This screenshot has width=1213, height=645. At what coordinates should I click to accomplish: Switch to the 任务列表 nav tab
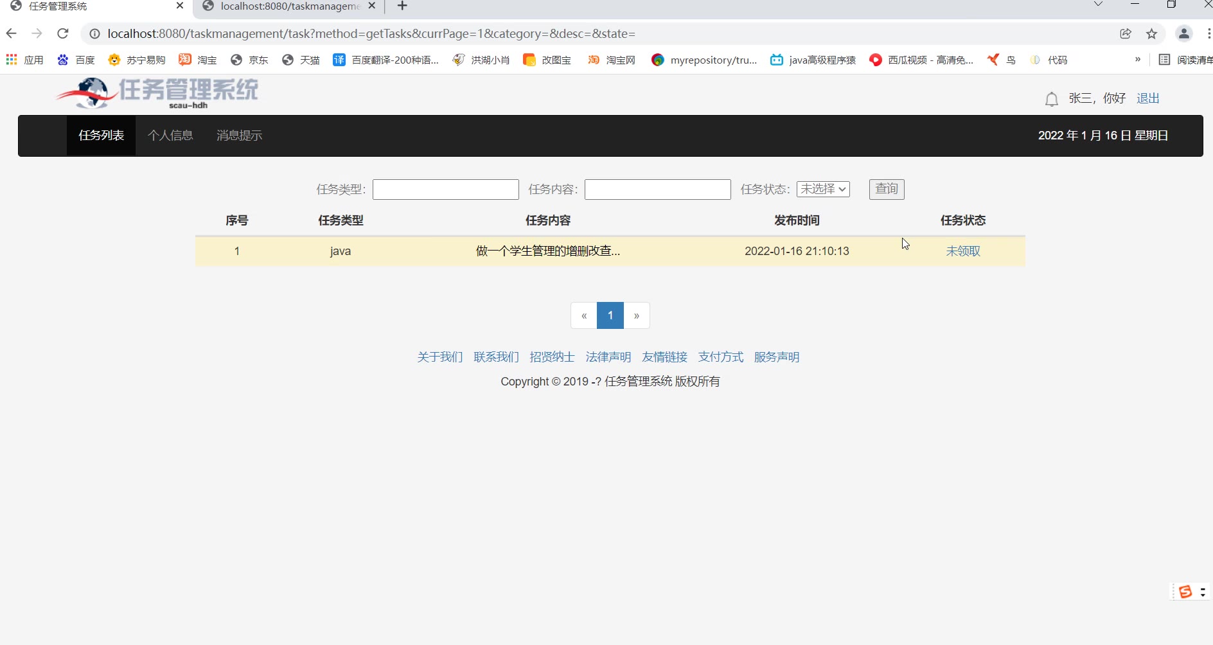click(x=101, y=136)
